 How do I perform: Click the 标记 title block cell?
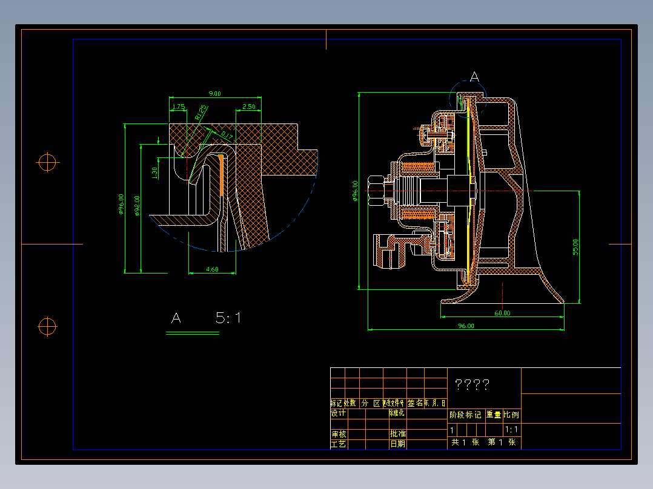(337, 403)
